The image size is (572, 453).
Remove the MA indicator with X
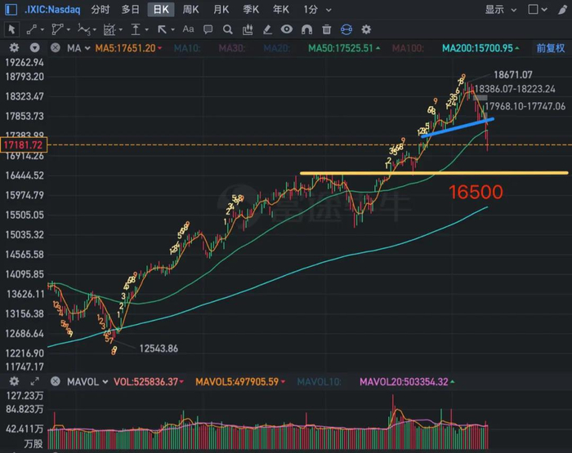(56, 47)
